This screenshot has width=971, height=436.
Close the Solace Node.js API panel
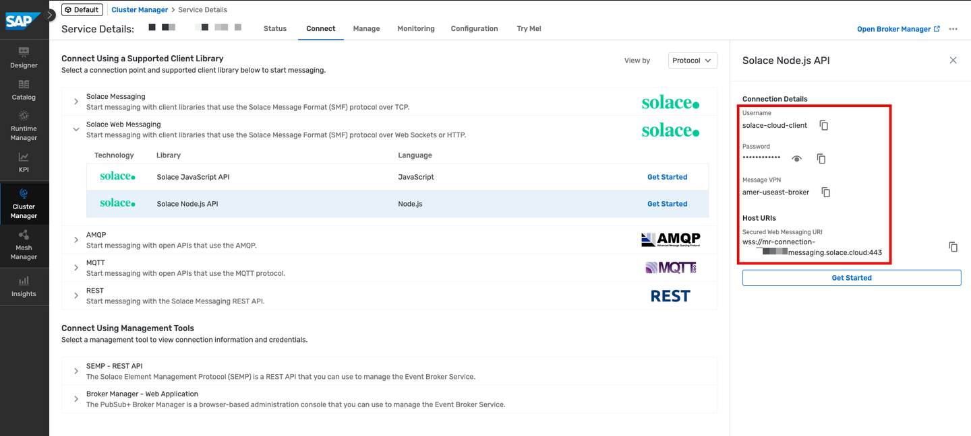953,60
